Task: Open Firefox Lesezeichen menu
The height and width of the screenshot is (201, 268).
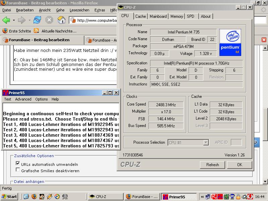Action: point(79,10)
